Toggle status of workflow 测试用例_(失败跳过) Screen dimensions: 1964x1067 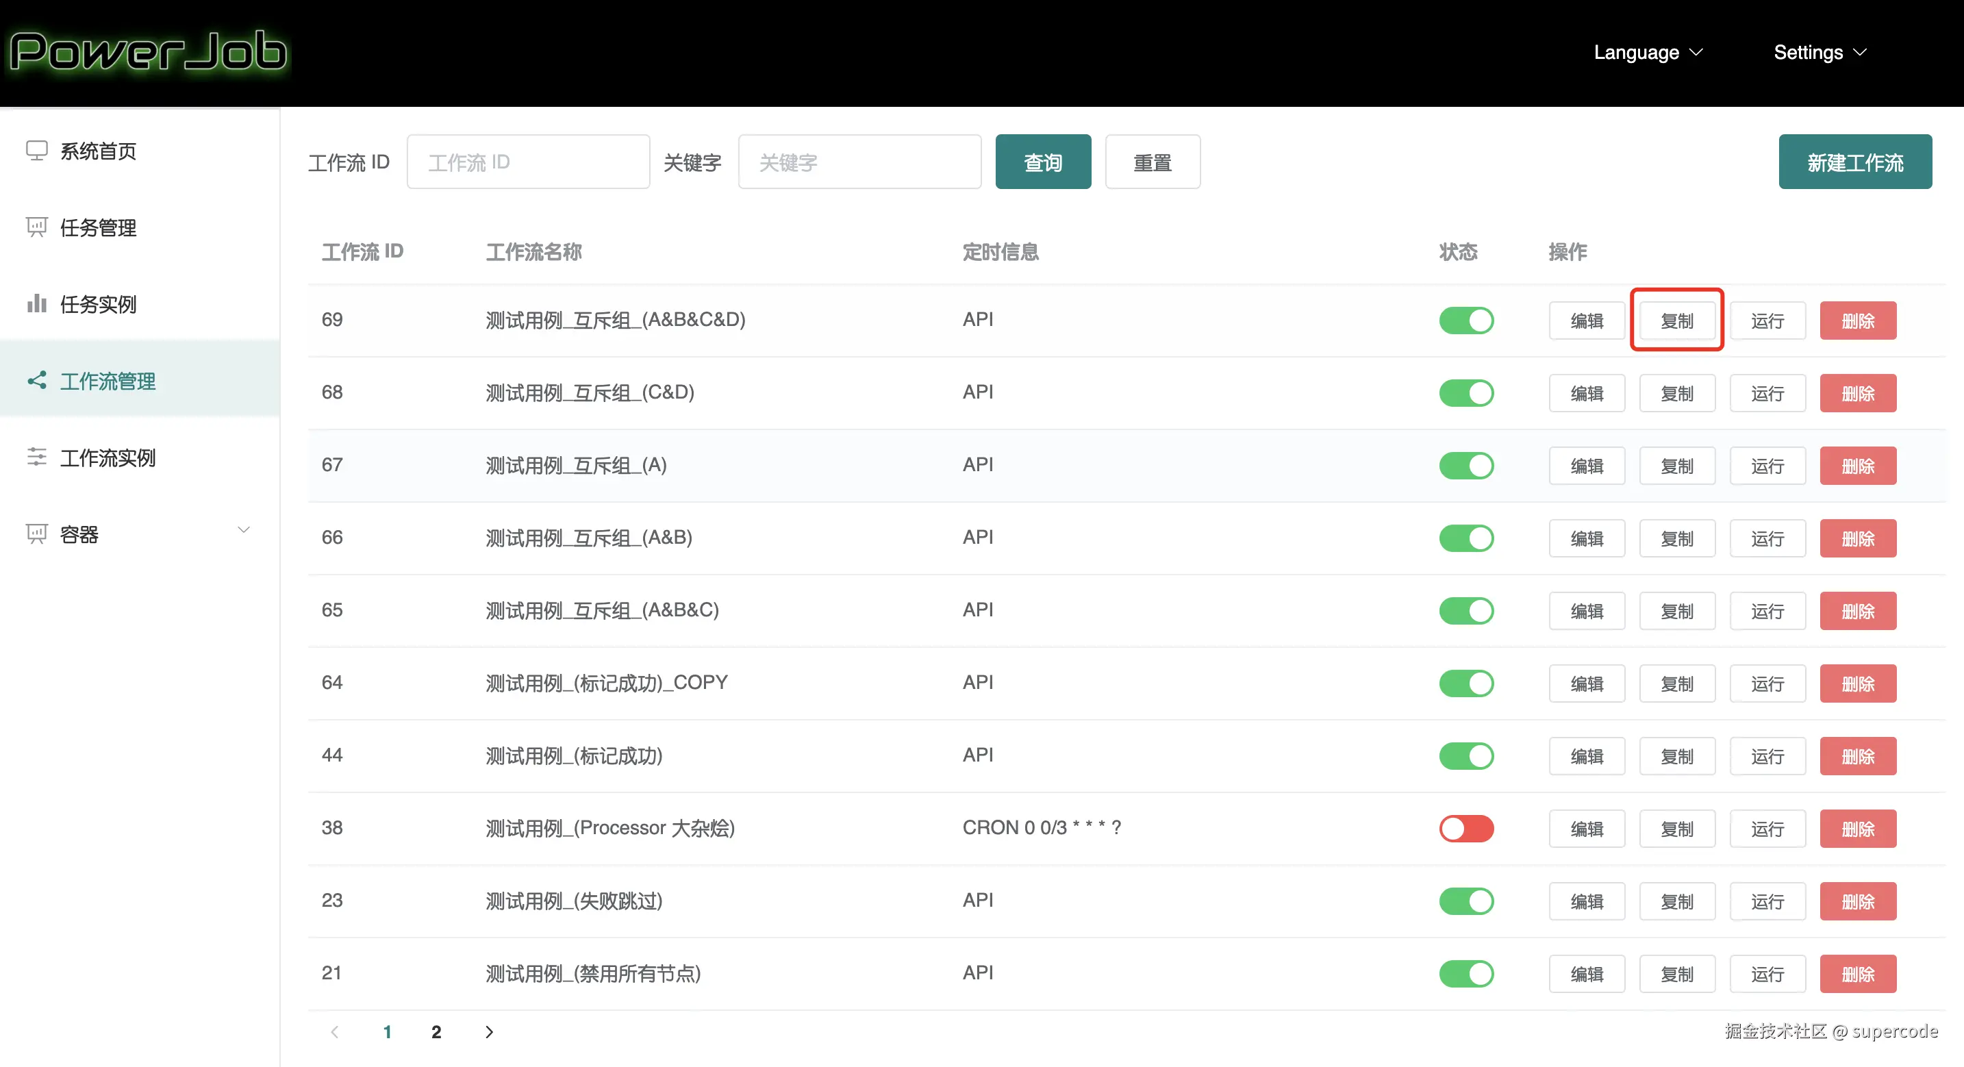1466,901
